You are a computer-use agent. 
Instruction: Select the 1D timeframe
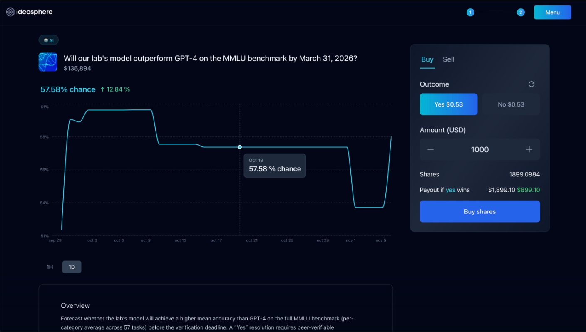[x=72, y=267]
